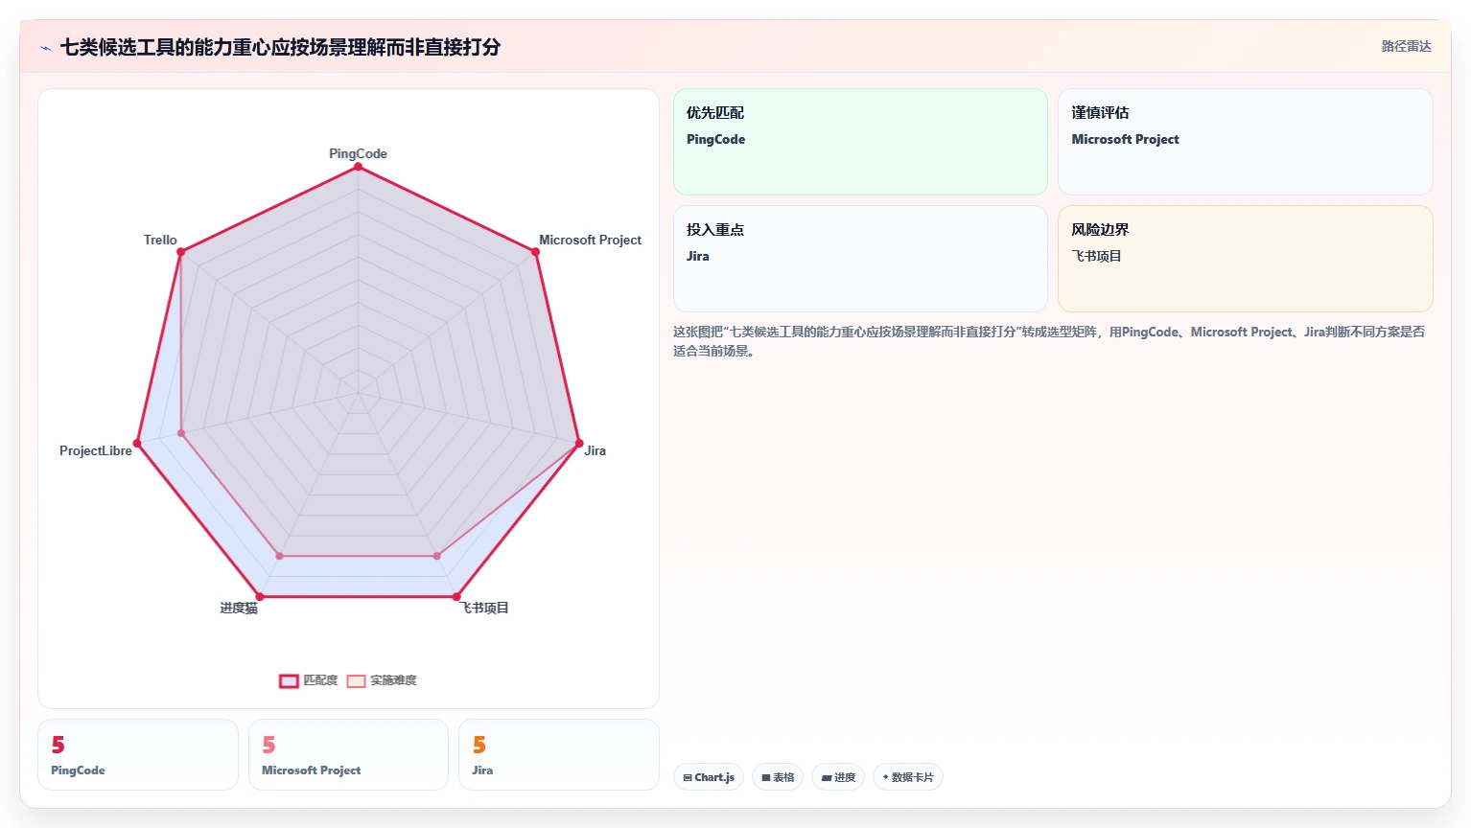Click the PingCode data point on radar

[x=359, y=167]
